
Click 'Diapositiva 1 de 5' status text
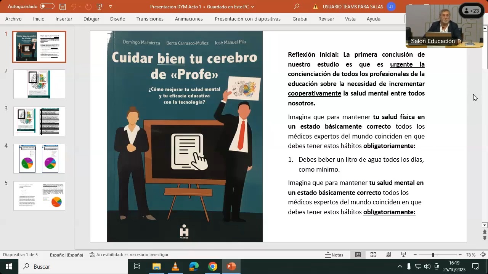coord(20,255)
